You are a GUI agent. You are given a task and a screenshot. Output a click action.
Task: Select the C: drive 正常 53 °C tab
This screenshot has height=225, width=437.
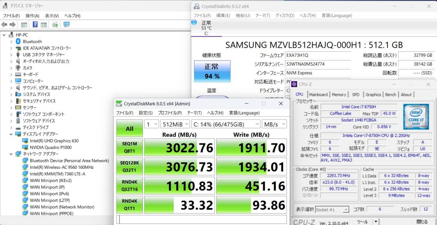[x=206, y=28]
